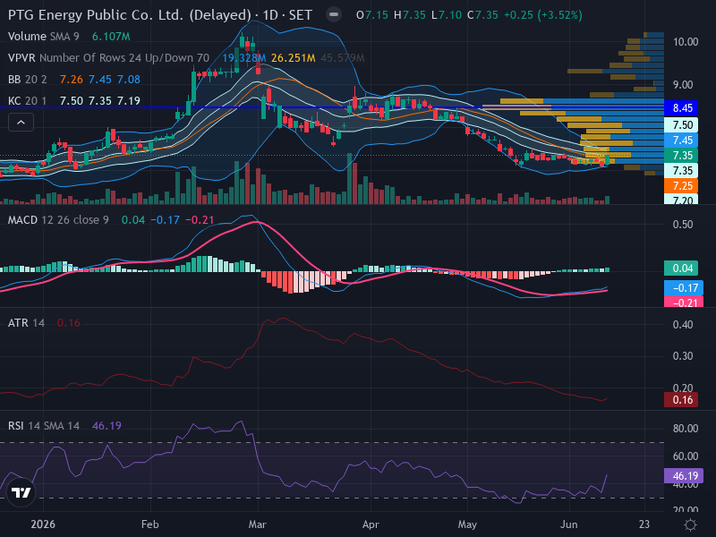Click the white 7.50 price axis label
The width and height of the screenshot is (716, 537).
[x=681, y=124]
